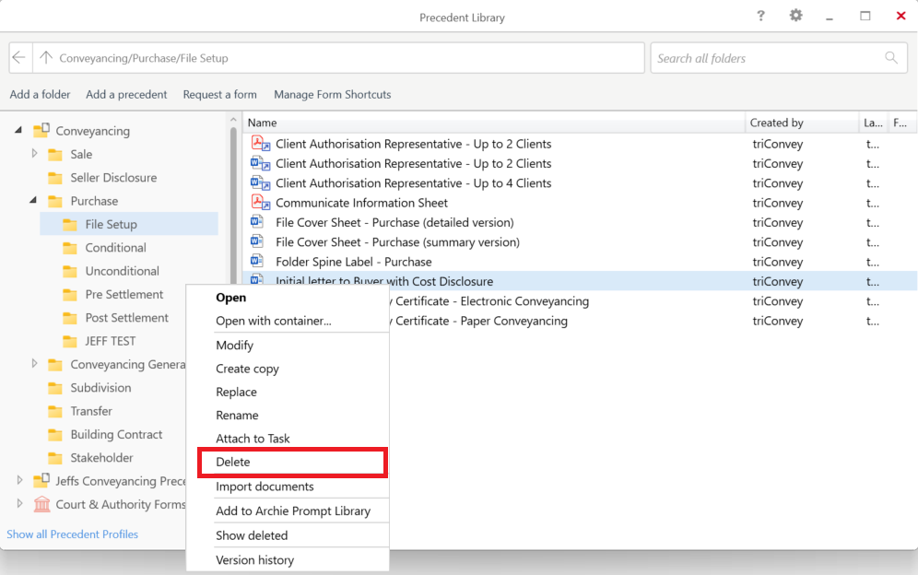The image size is (918, 575).
Task: Expand the Sale folder
Action: coord(34,154)
